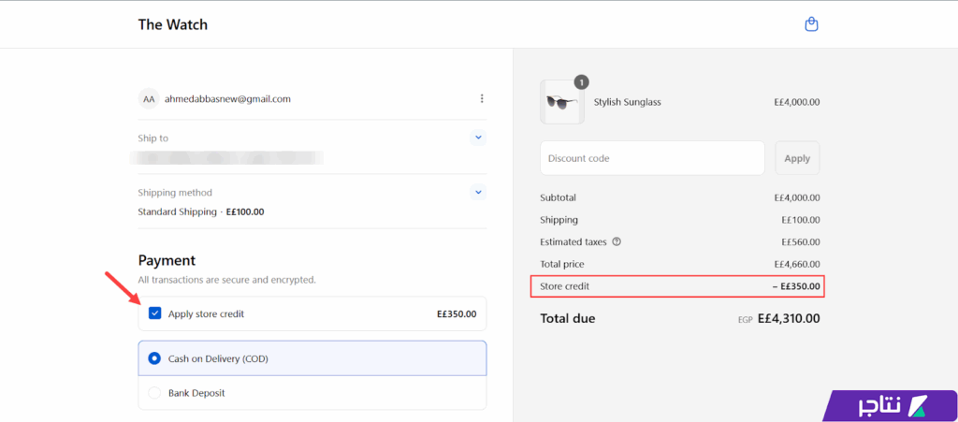
Task: Click the Total price value E£4,660.00
Action: [797, 265]
